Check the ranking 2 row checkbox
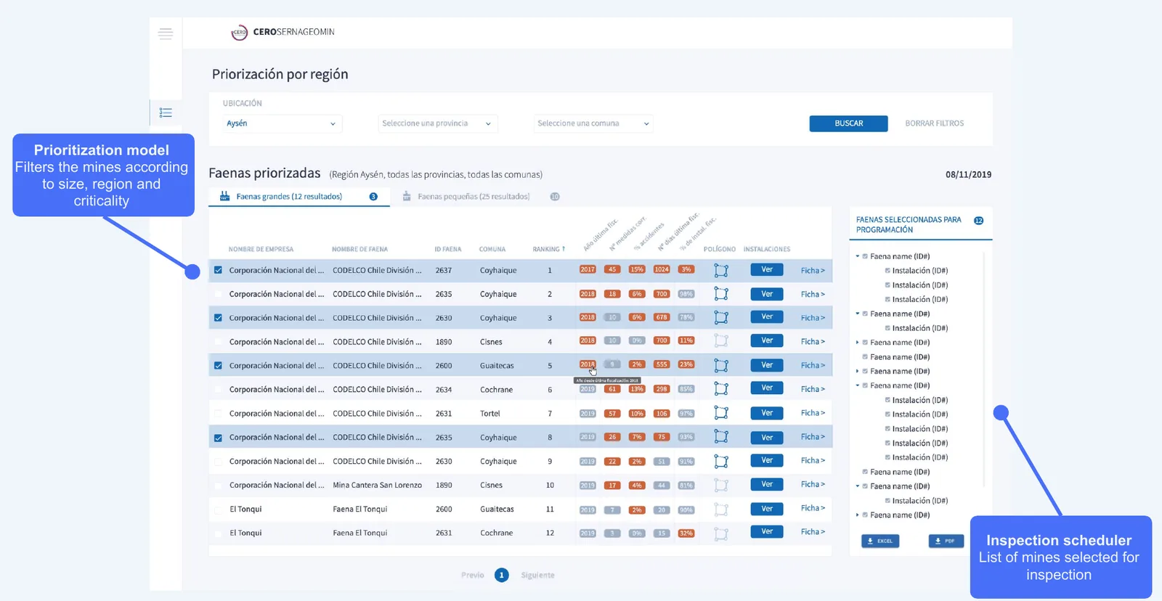The height and width of the screenshot is (601, 1162). [218, 294]
